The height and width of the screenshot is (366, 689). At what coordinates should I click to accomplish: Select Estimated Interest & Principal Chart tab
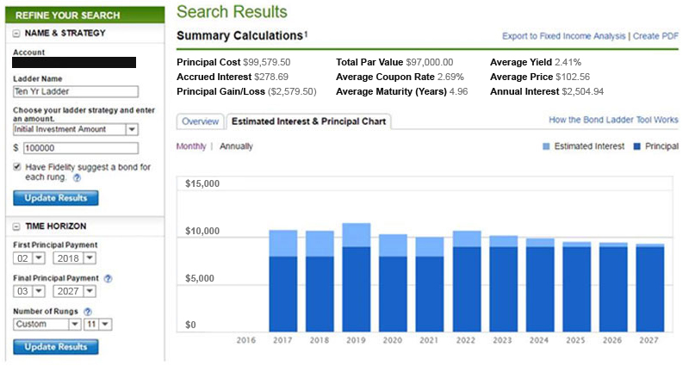(308, 121)
